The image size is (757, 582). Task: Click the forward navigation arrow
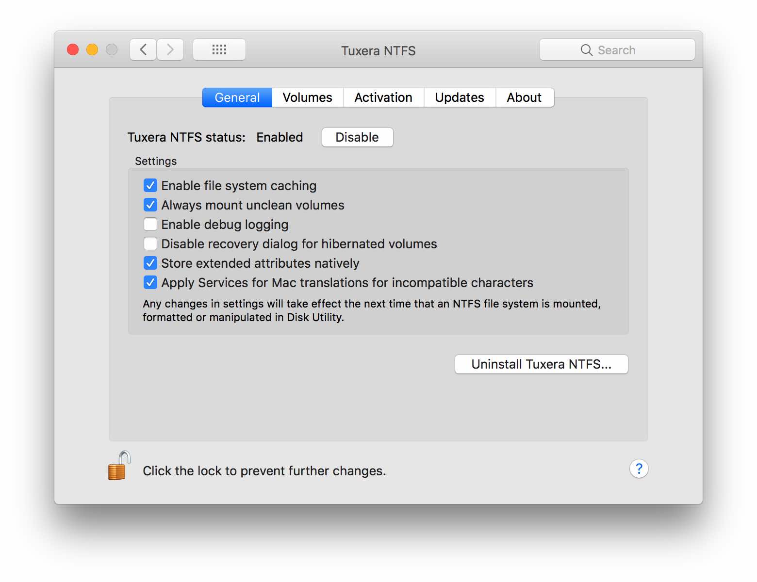coord(170,49)
